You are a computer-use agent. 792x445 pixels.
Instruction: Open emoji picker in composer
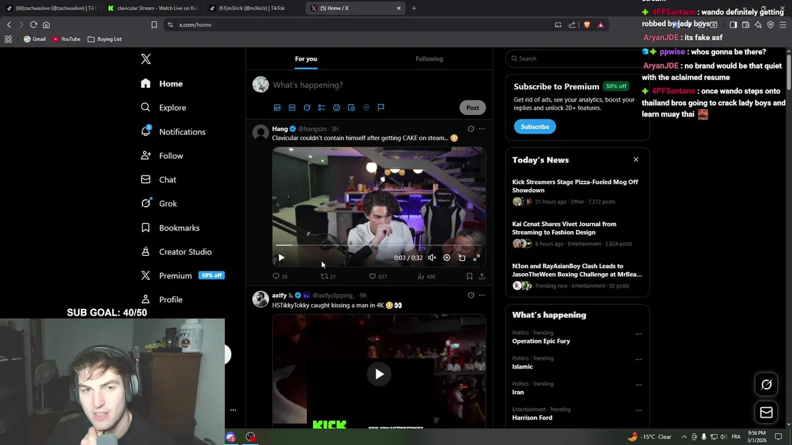pyautogui.click(x=337, y=108)
